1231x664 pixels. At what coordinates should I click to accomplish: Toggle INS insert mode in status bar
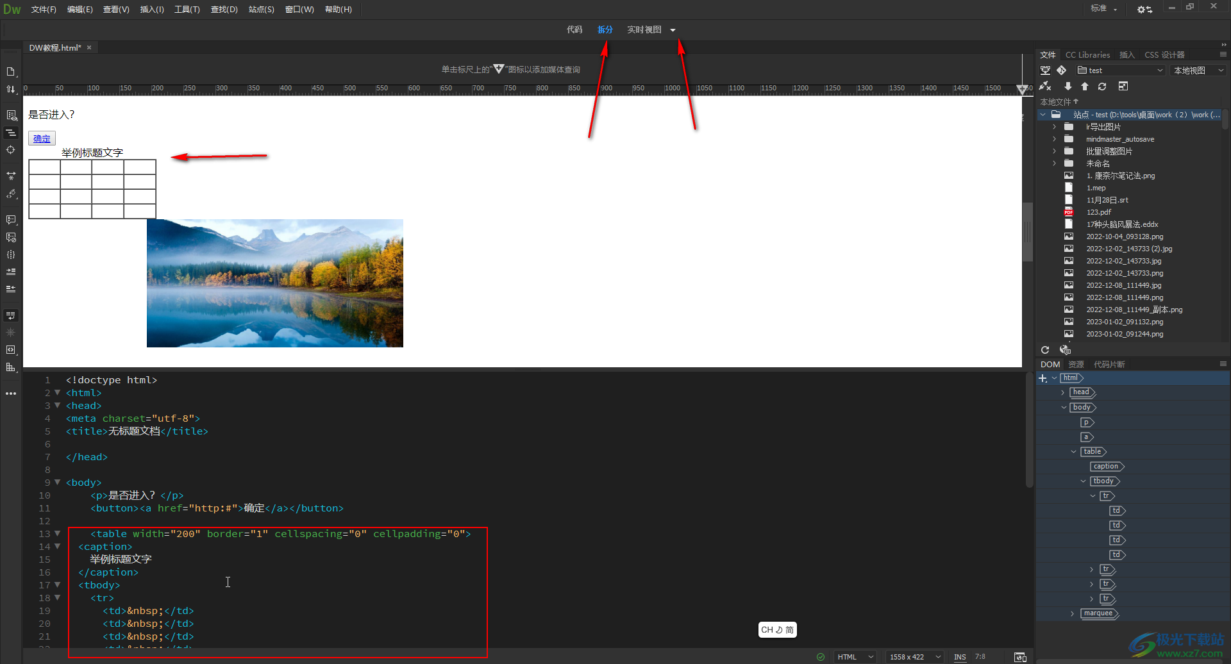coord(960,657)
